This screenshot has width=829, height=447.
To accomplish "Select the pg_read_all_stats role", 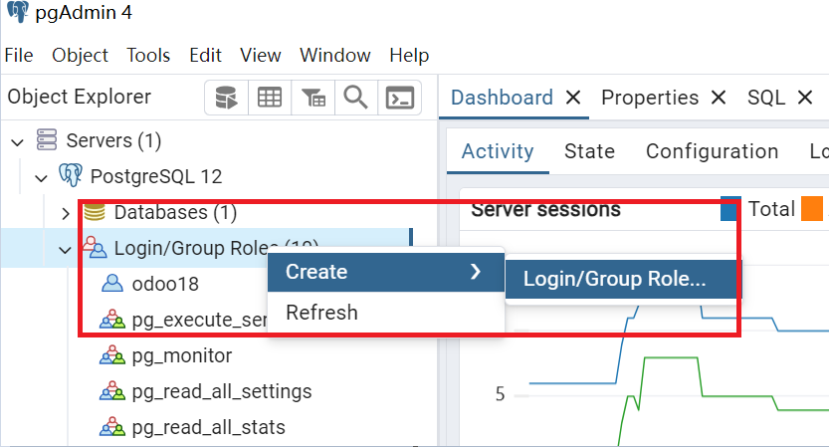I will [208, 427].
